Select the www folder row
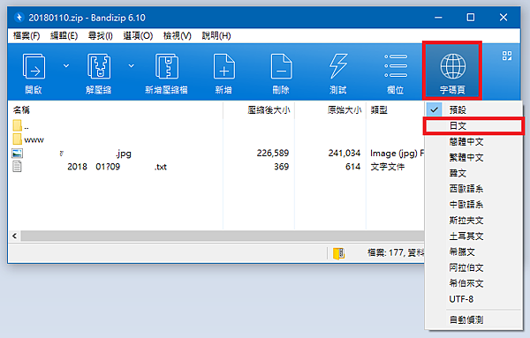Viewport: 530px width, 338px height. (x=216, y=139)
